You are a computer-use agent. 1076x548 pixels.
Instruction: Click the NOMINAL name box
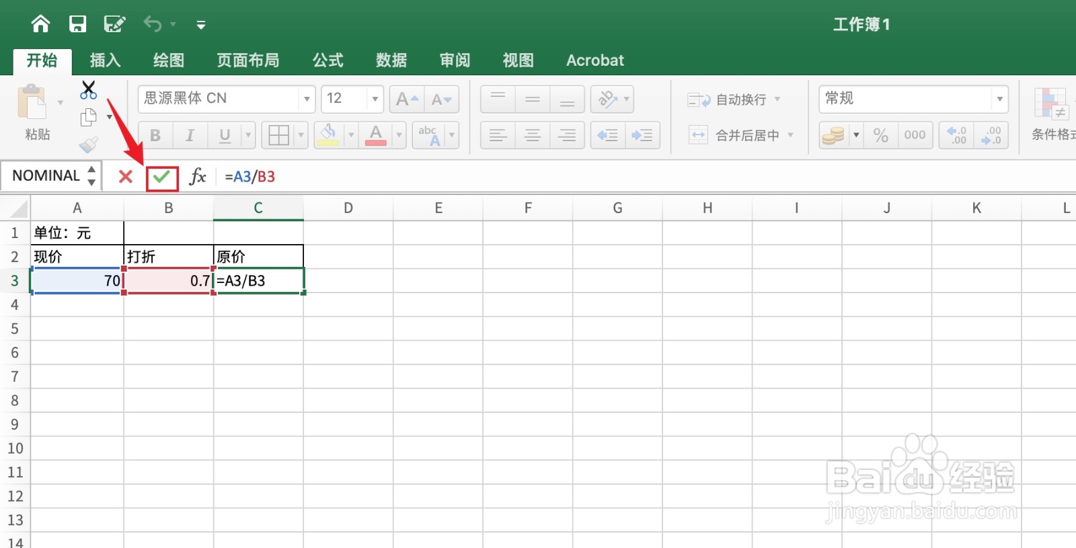[45, 175]
